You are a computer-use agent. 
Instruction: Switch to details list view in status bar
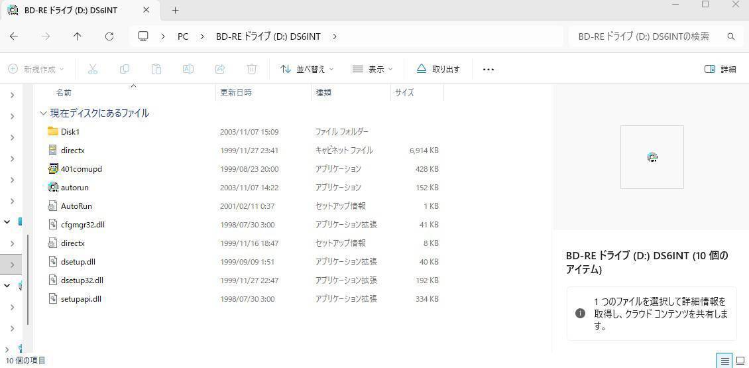[x=725, y=360]
